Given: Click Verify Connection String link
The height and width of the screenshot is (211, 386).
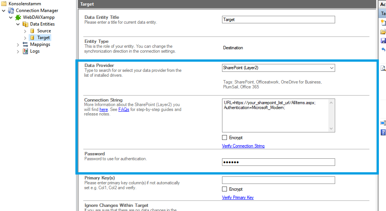Looking at the screenshot, I should [243, 146].
